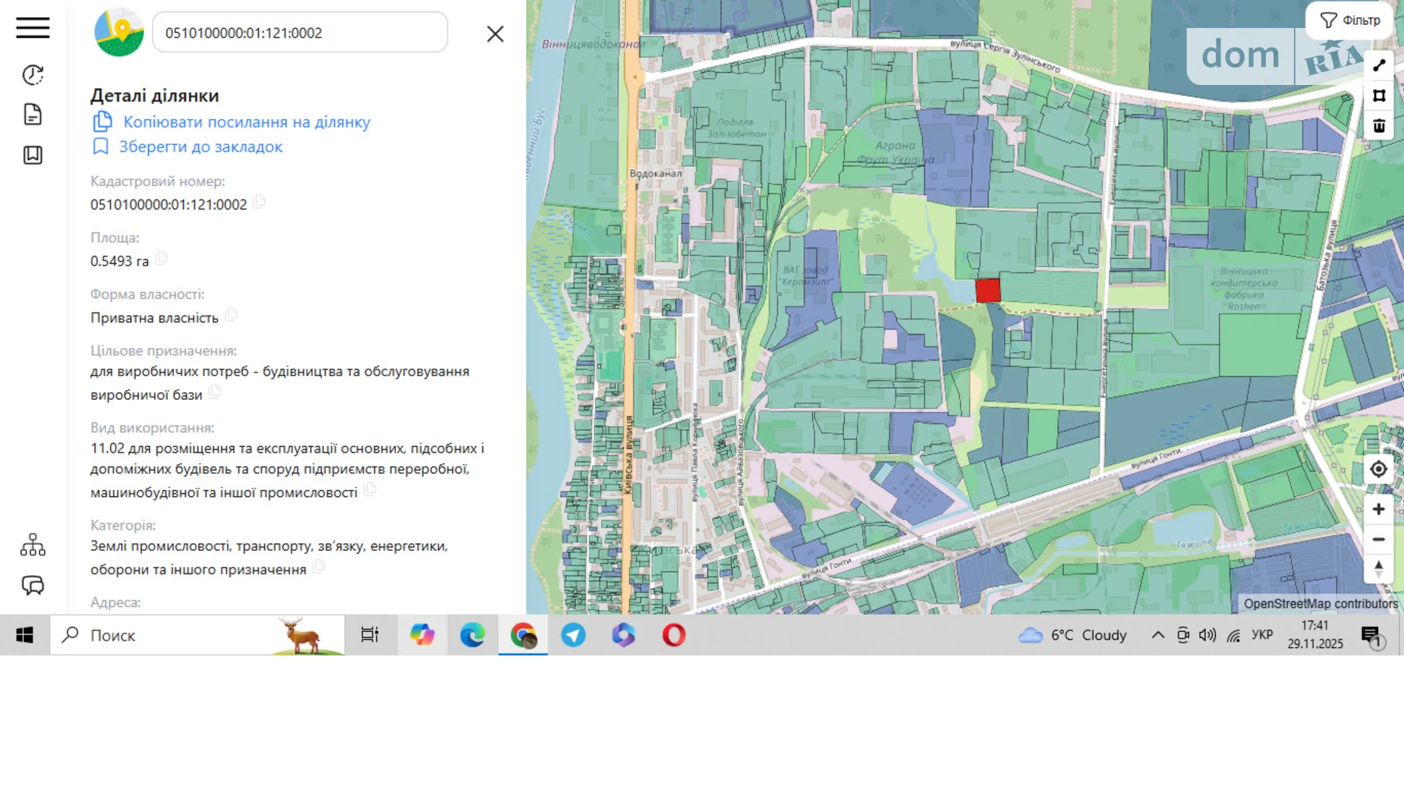The image size is (1404, 789).
Task: Copy the cadastral number value
Action: pyautogui.click(x=260, y=203)
